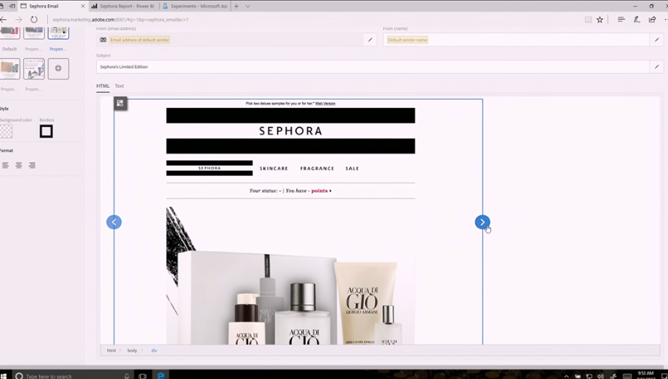The width and height of the screenshot is (668, 379).
Task: Edit From email address with pencil icon
Action: [370, 40]
